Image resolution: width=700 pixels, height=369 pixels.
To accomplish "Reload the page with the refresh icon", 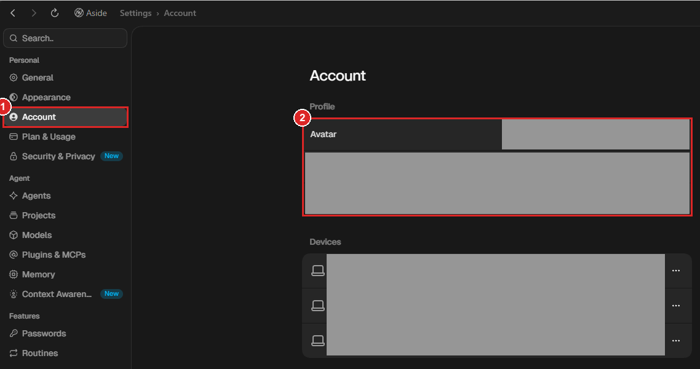I will (55, 13).
